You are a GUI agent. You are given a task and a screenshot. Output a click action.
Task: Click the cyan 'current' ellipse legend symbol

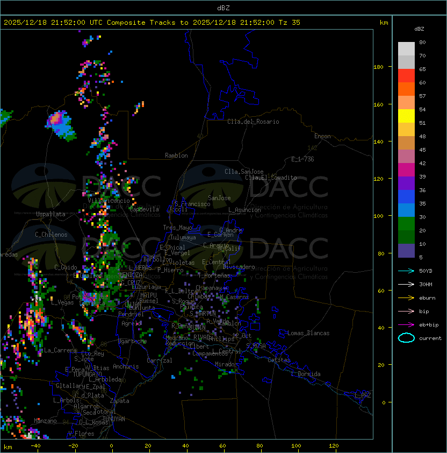tap(406, 338)
